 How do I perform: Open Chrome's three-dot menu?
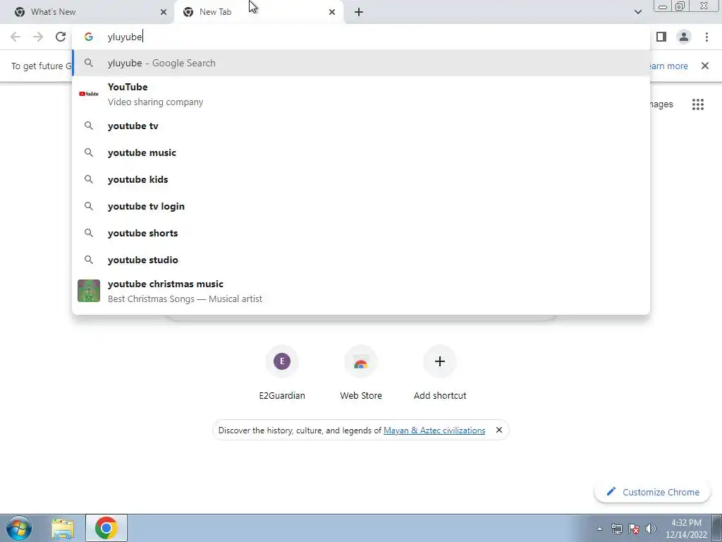706,37
